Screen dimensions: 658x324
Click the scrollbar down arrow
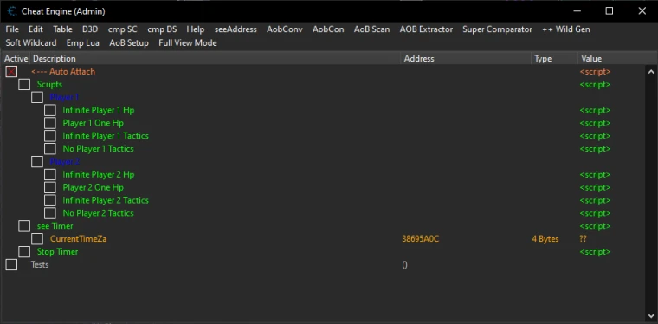(651, 315)
